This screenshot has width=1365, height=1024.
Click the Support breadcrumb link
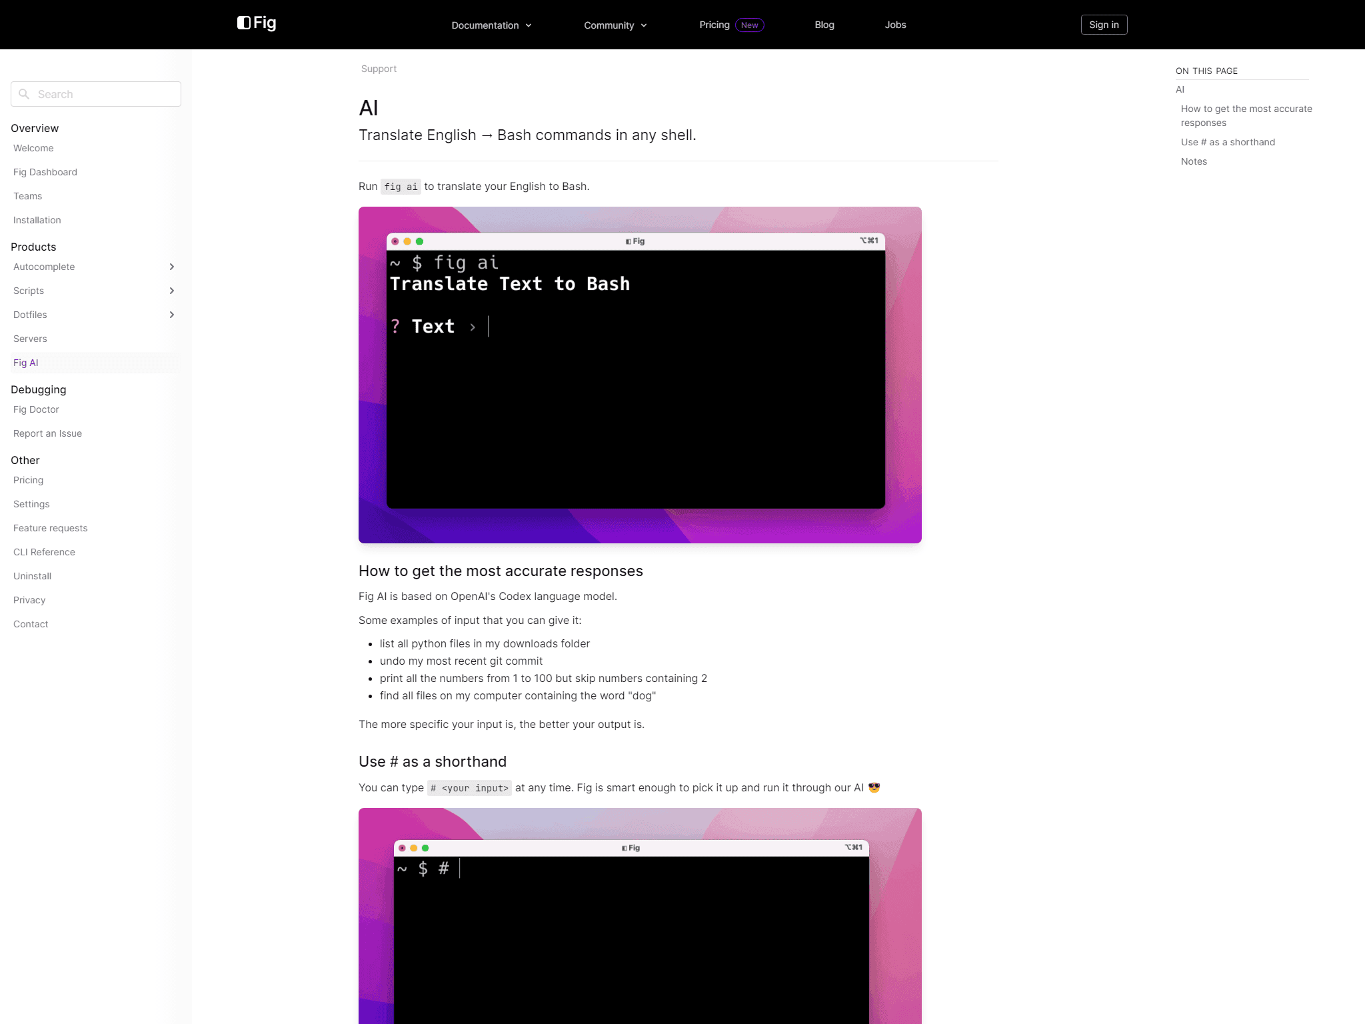pyautogui.click(x=379, y=69)
